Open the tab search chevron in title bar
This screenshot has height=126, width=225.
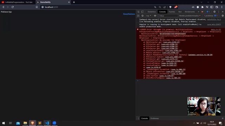tap(201, 2)
